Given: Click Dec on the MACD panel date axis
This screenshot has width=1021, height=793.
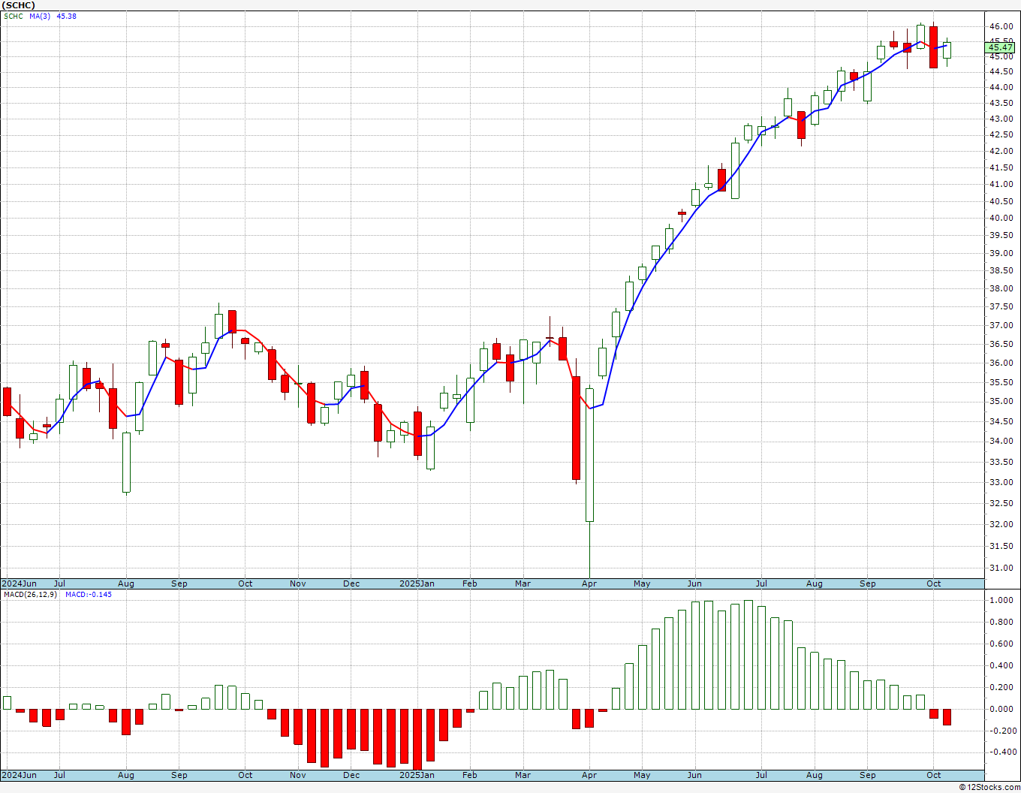Looking at the screenshot, I should click(351, 775).
